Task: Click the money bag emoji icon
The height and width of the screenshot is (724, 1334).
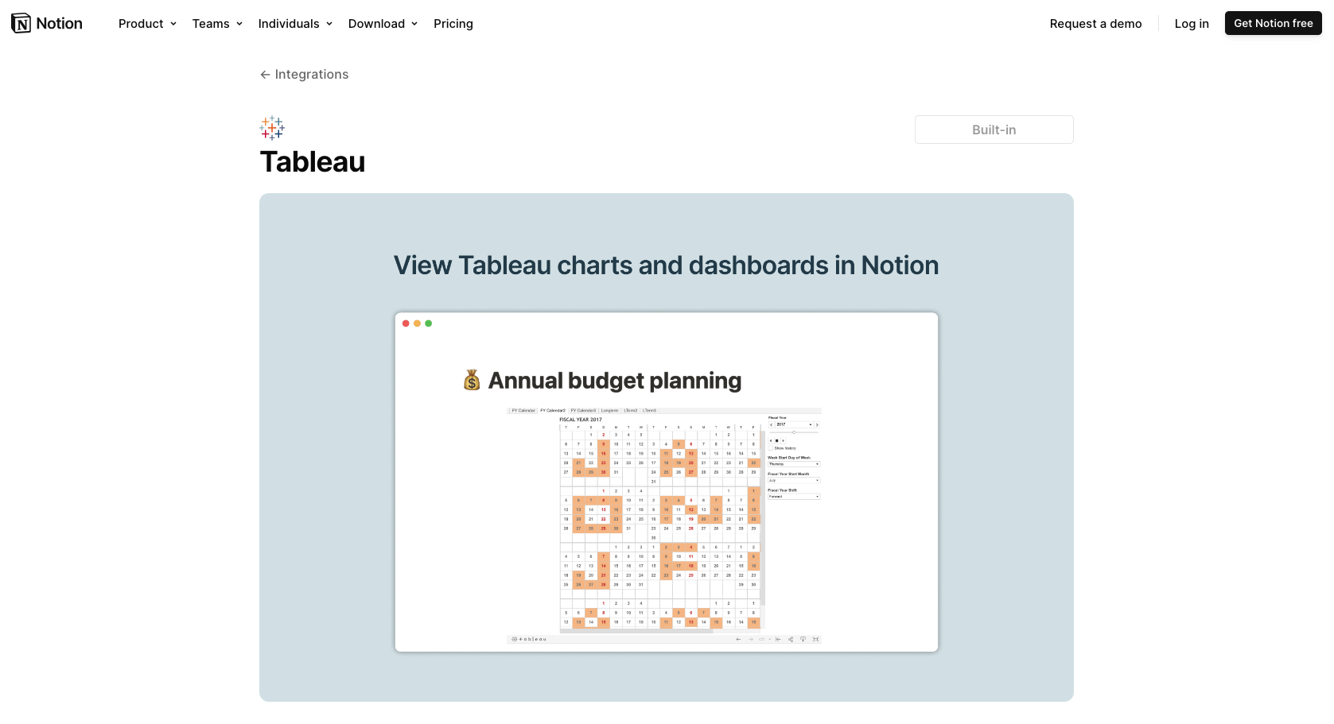Action: pos(472,381)
